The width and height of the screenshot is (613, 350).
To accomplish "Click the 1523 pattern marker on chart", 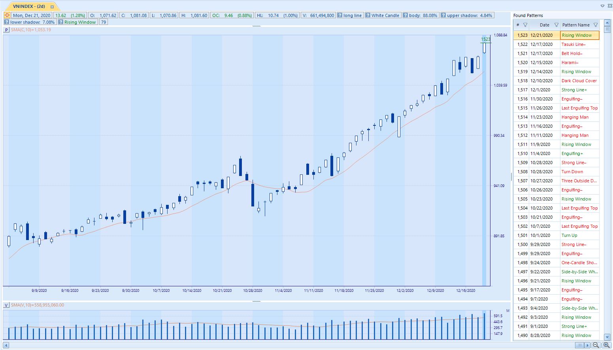I will click(486, 39).
